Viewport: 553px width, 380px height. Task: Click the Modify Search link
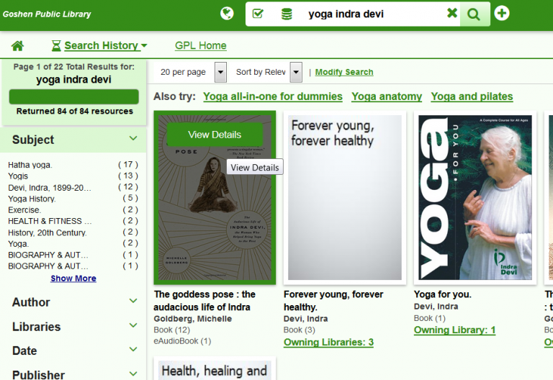coord(344,72)
